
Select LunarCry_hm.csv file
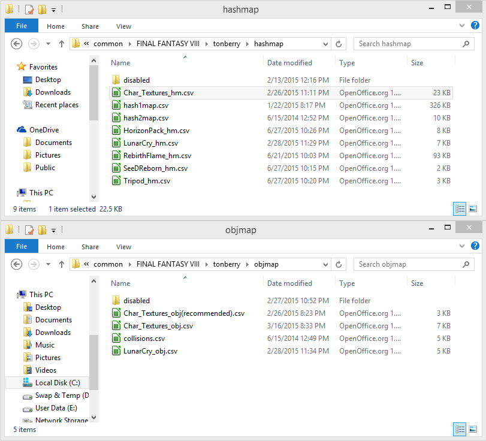pos(281,143)
